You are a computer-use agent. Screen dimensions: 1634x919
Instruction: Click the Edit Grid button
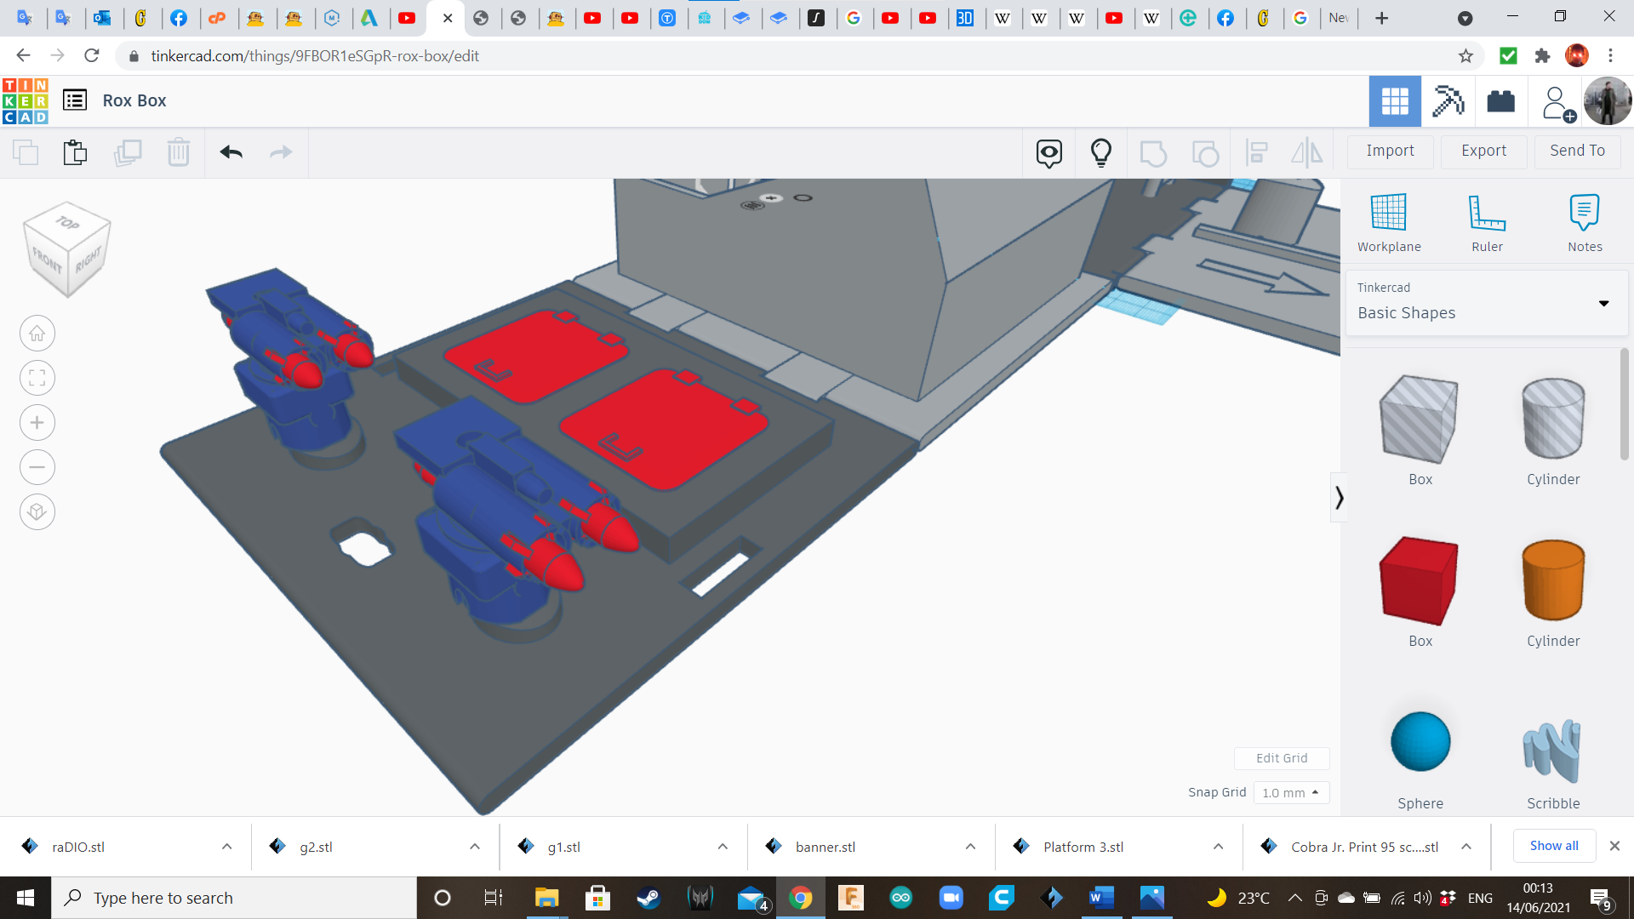click(1281, 758)
